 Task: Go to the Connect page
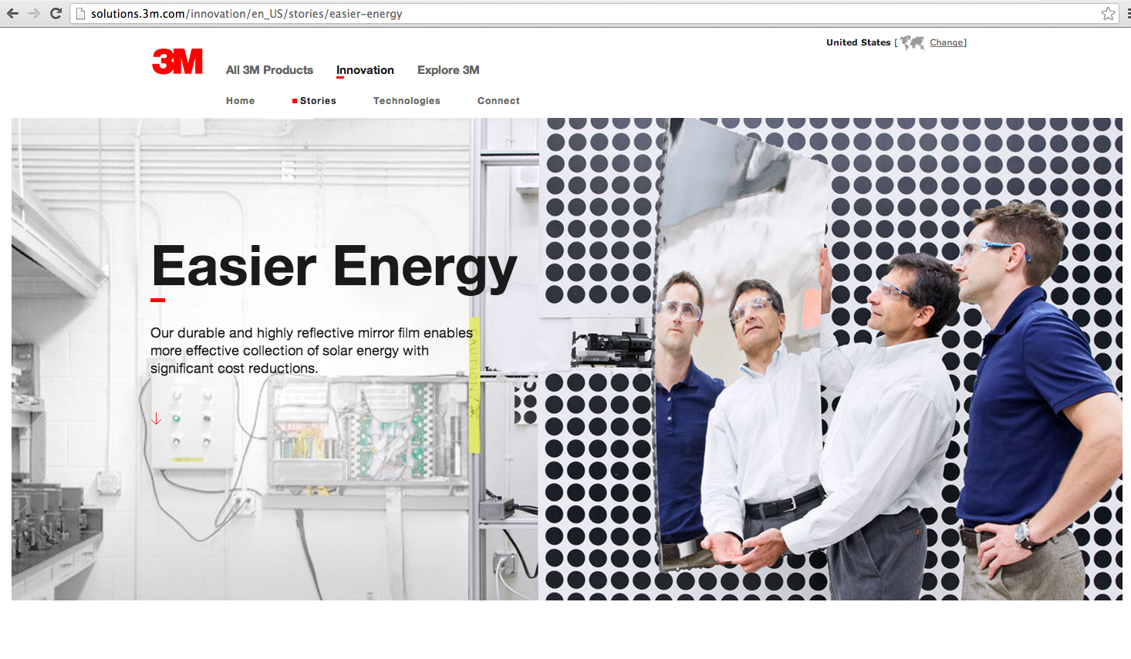tap(498, 100)
